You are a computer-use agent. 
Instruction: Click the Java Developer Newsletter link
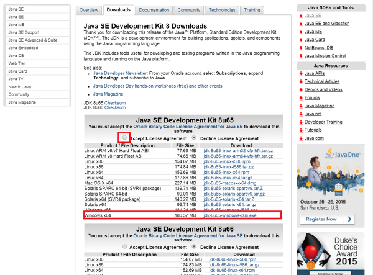pos(120,73)
